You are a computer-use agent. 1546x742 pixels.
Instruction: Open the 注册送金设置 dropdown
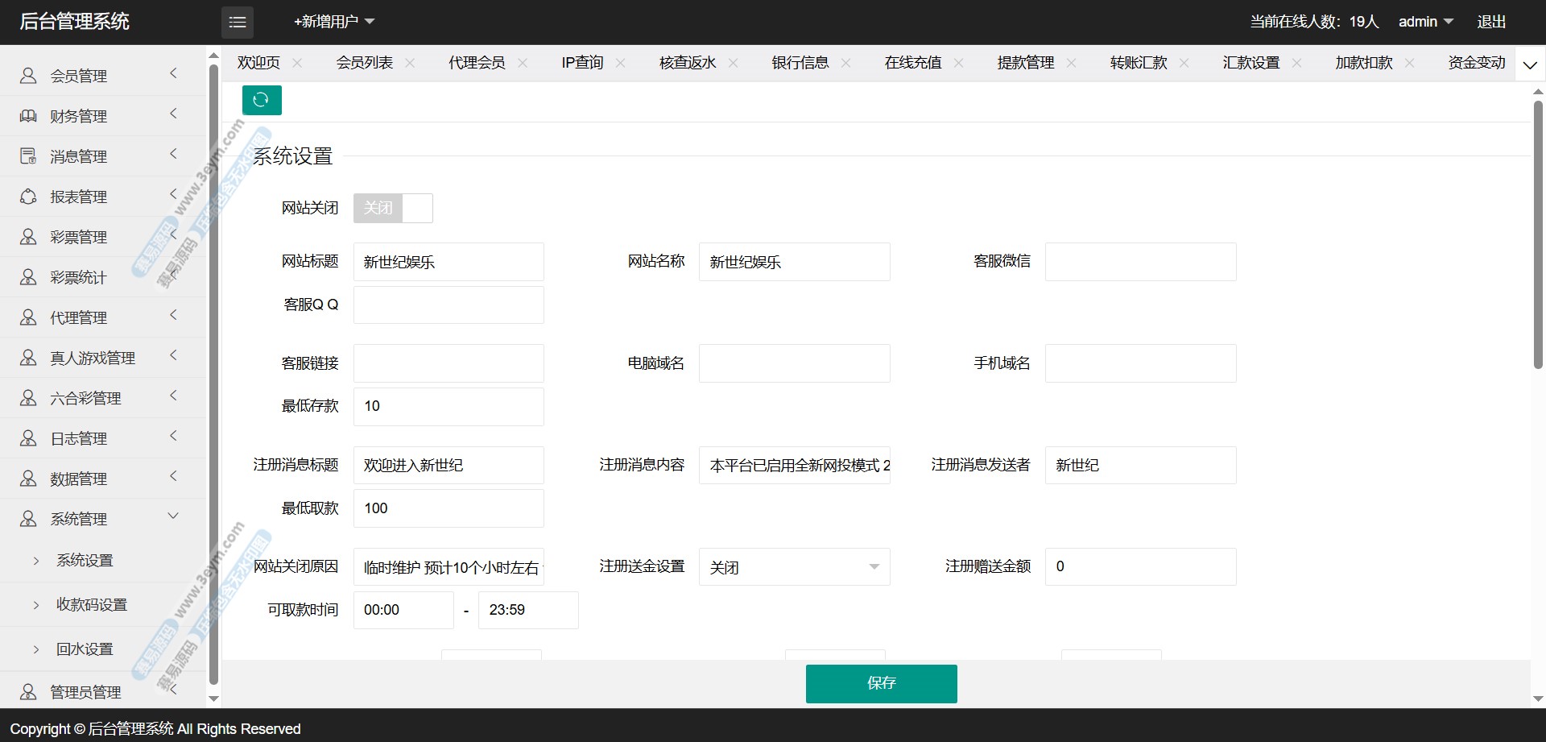794,567
